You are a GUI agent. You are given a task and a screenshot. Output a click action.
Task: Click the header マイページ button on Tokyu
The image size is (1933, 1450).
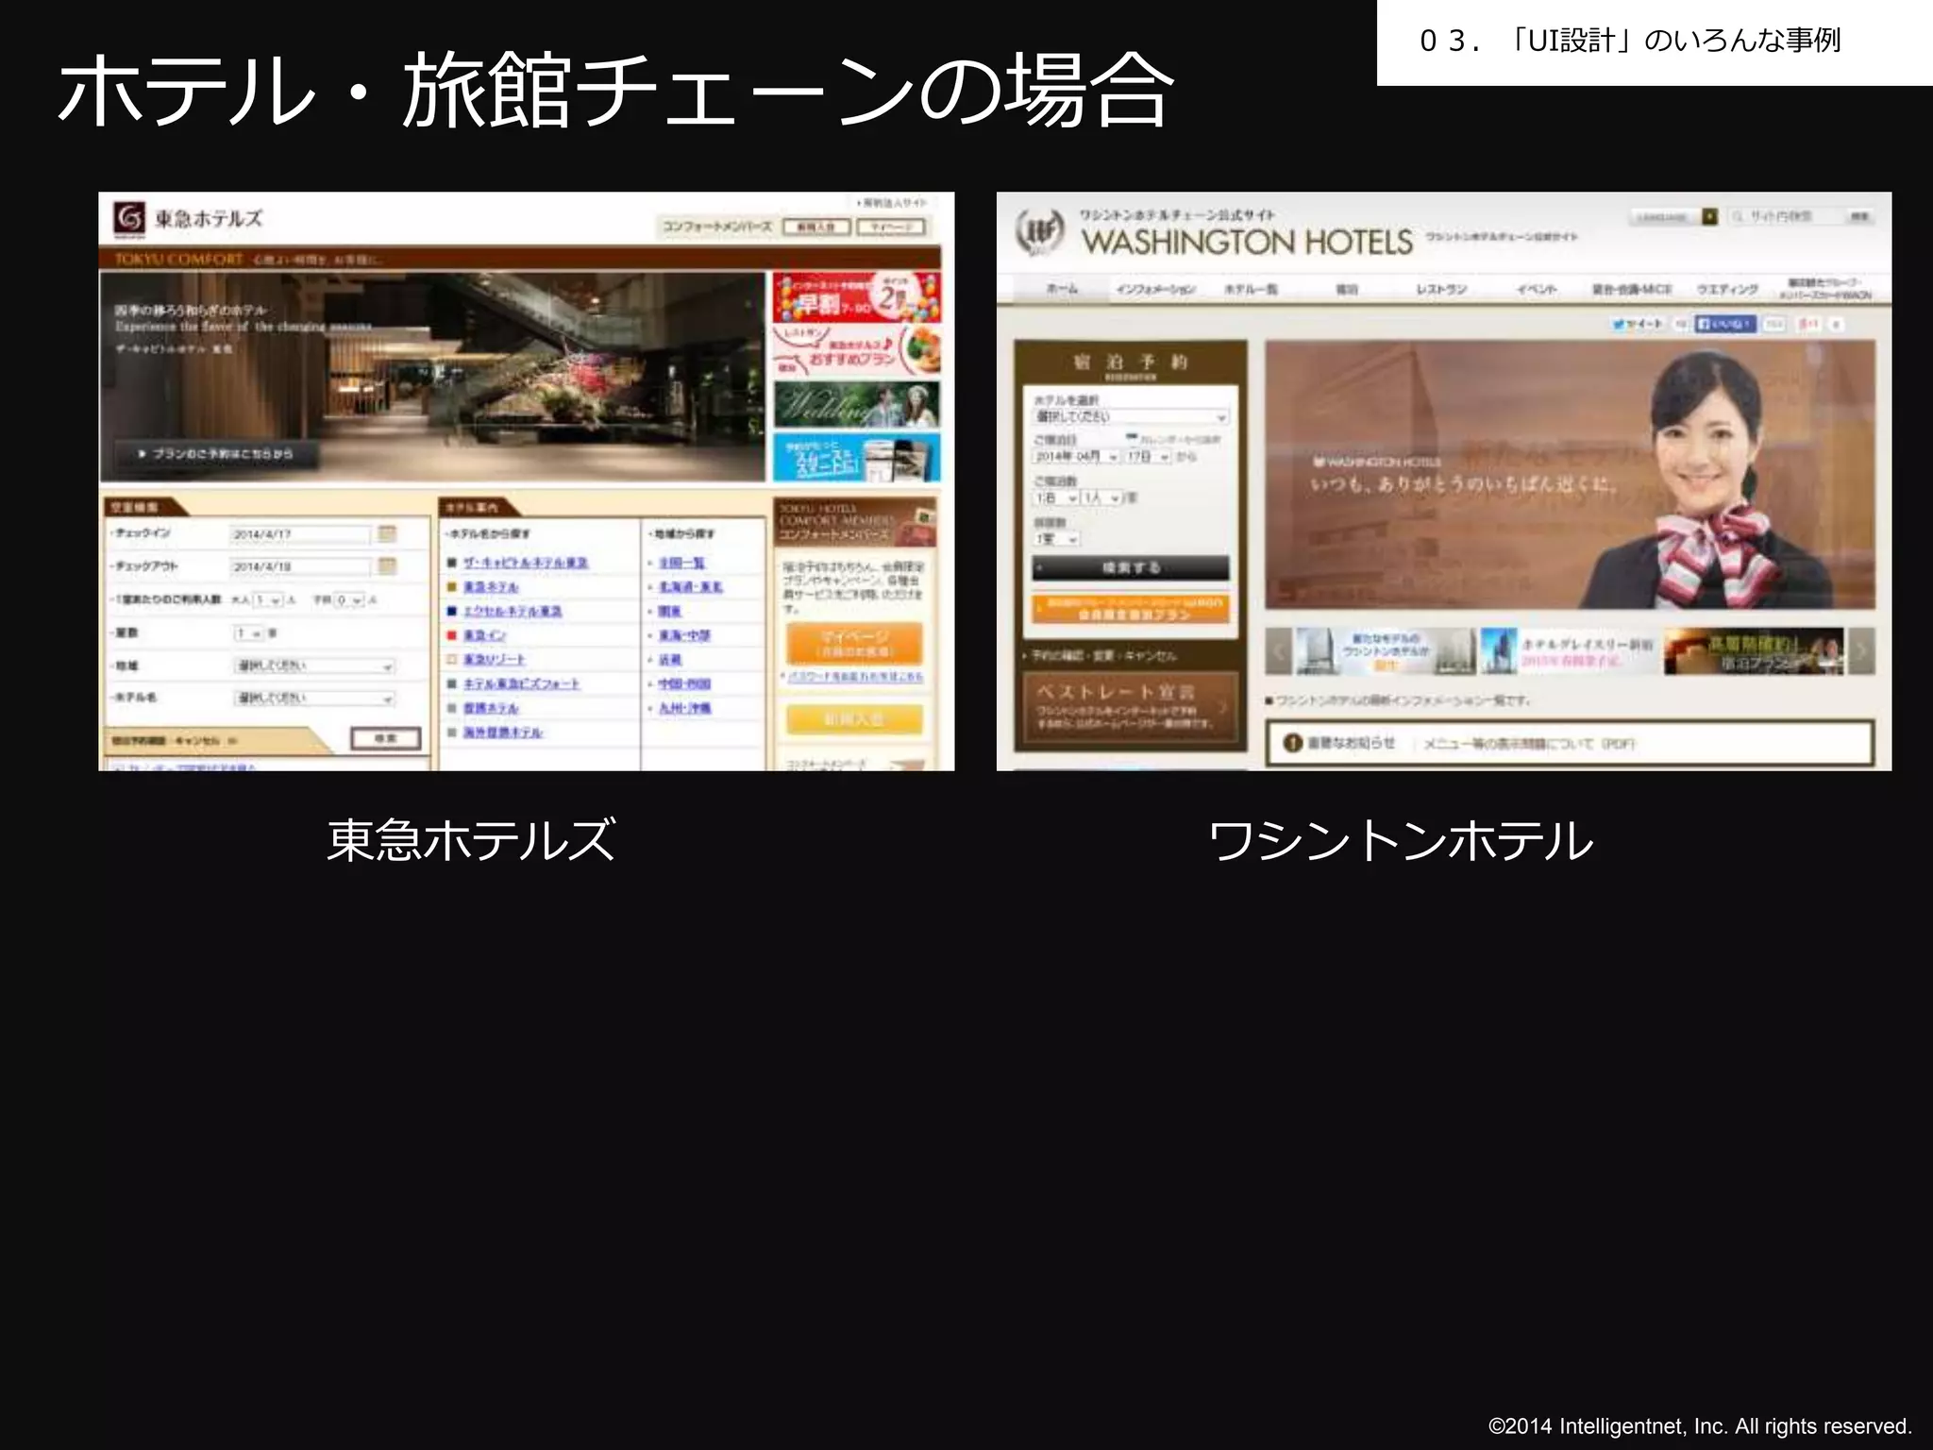tap(892, 227)
